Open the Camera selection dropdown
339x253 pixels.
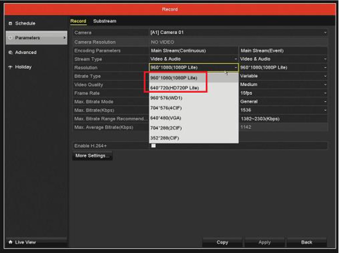coord(238,33)
